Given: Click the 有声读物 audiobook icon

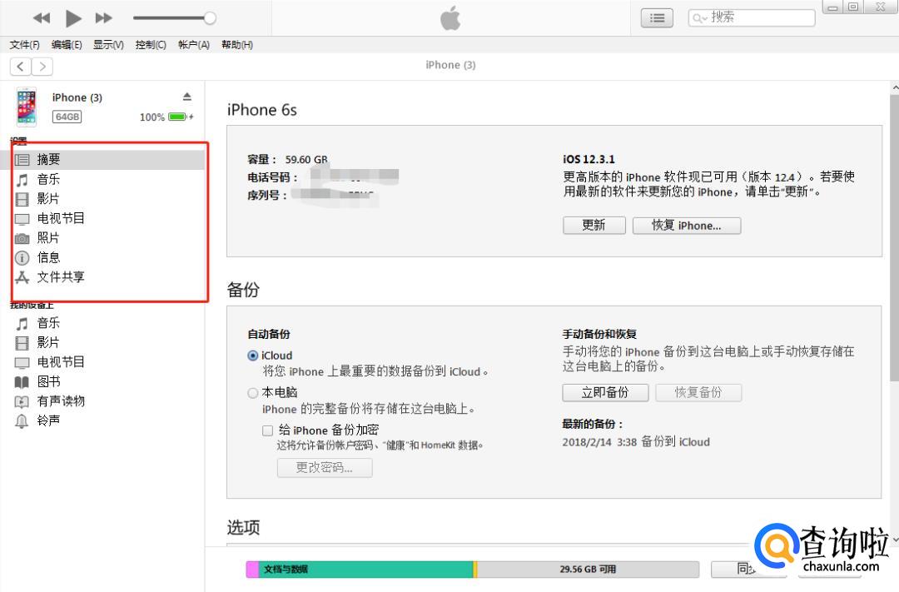Looking at the screenshot, I should point(22,401).
